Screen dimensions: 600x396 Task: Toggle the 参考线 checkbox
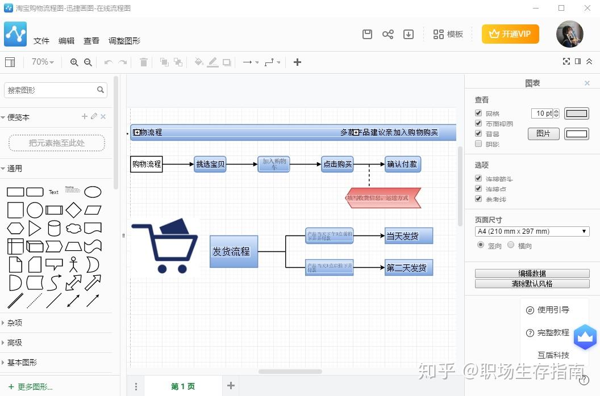478,199
